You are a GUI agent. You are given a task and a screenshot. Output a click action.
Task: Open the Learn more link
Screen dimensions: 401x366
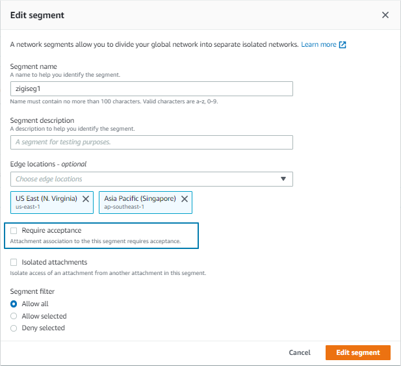pos(318,44)
